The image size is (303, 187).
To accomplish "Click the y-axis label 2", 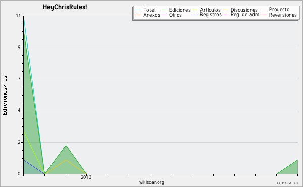I will pyautogui.click(x=19, y=142).
